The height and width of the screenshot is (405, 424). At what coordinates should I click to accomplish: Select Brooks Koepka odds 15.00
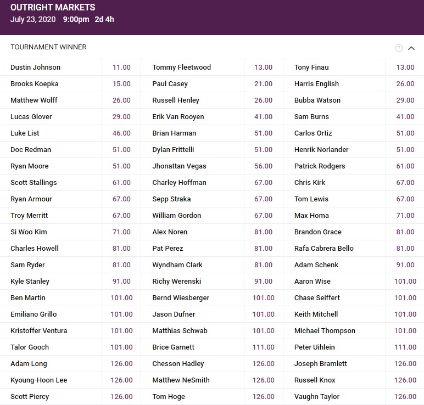click(121, 84)
